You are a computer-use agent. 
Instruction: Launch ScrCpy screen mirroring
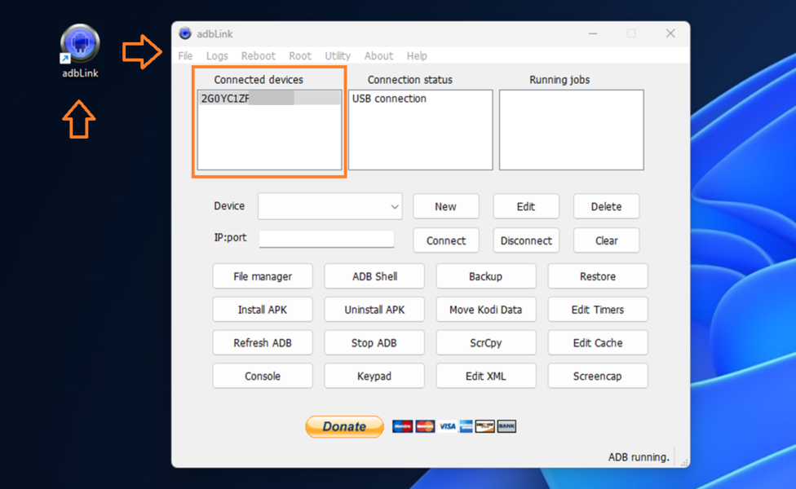[485, 342]
